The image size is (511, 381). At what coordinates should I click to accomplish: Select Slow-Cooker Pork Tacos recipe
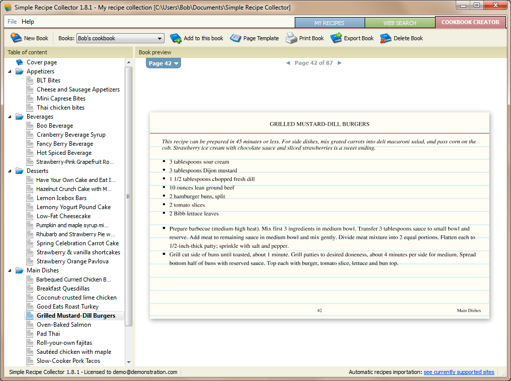[68, 361]
